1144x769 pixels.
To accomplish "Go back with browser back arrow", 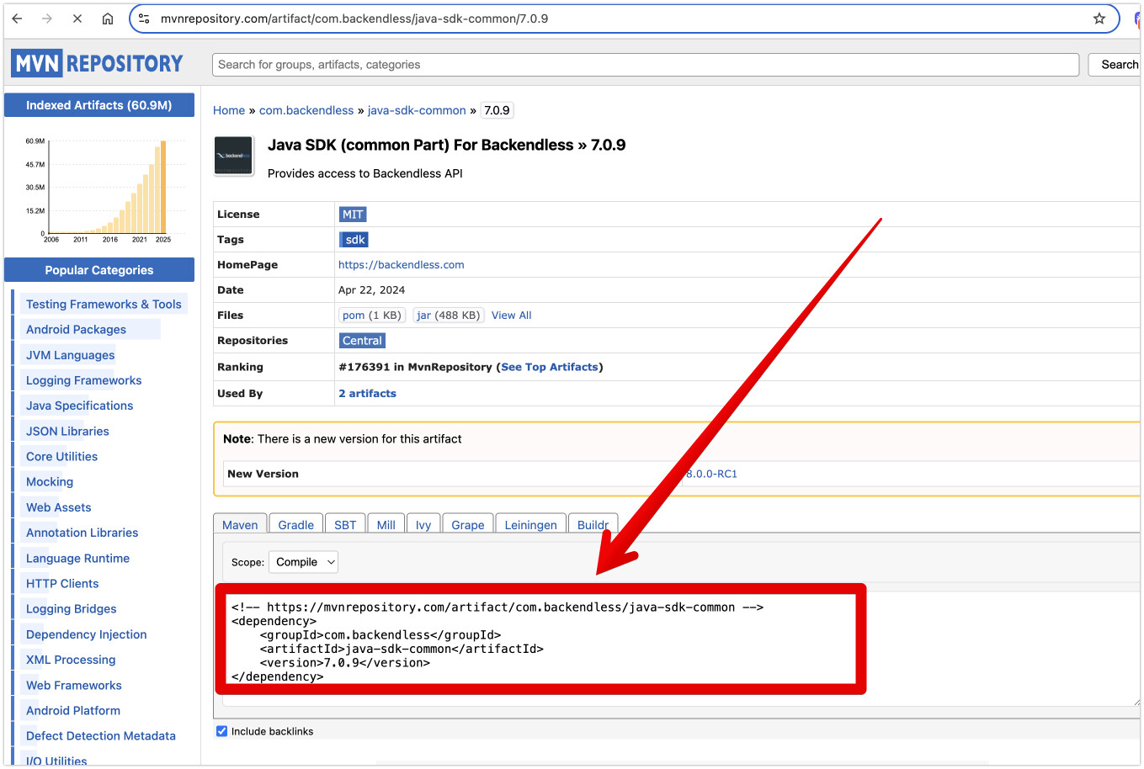I will point(17,19).
